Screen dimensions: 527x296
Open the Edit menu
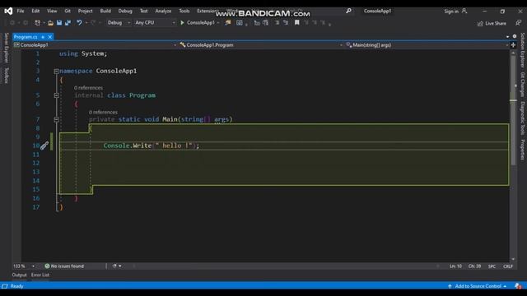(35, 11)
